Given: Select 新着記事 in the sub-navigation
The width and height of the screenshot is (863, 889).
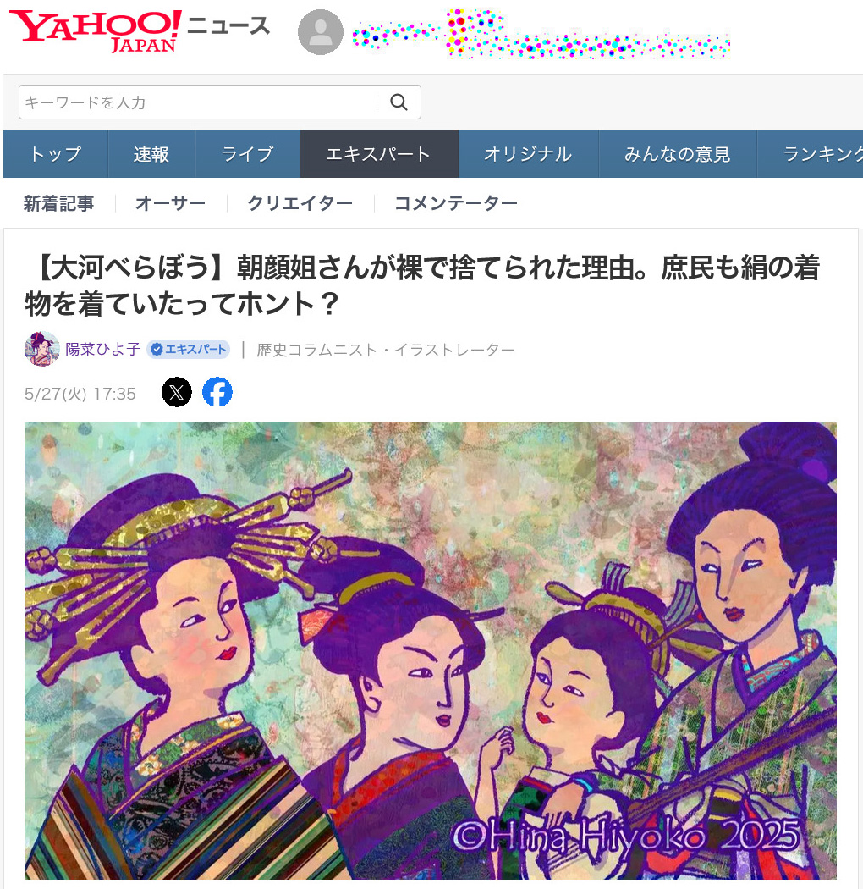Looking at the screenshot, I should tap(59, 203).
